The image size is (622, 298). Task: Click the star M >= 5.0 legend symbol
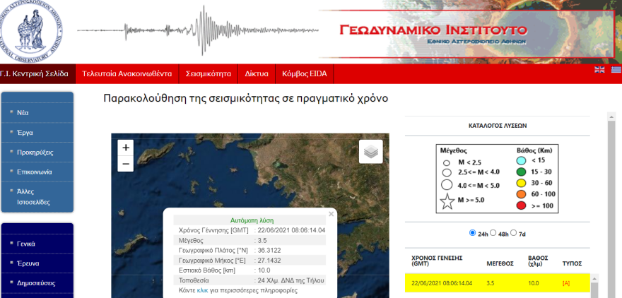pos(447,201)
